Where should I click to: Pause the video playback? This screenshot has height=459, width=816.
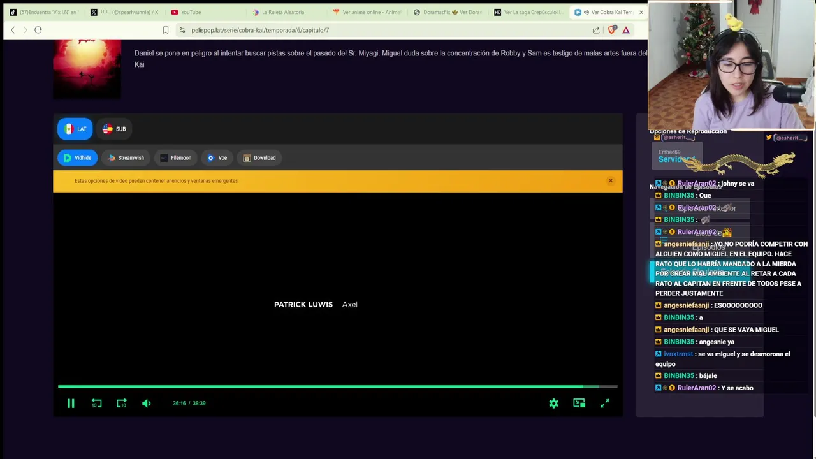71,403
